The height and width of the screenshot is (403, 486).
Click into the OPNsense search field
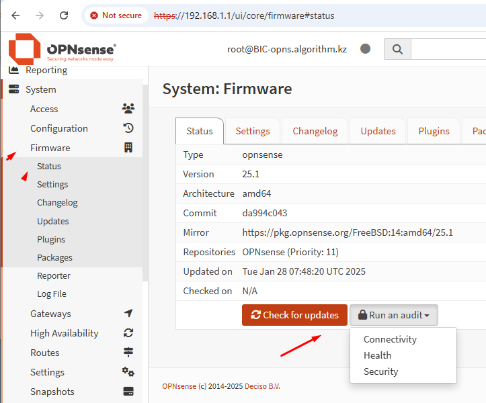coord(448,49)
